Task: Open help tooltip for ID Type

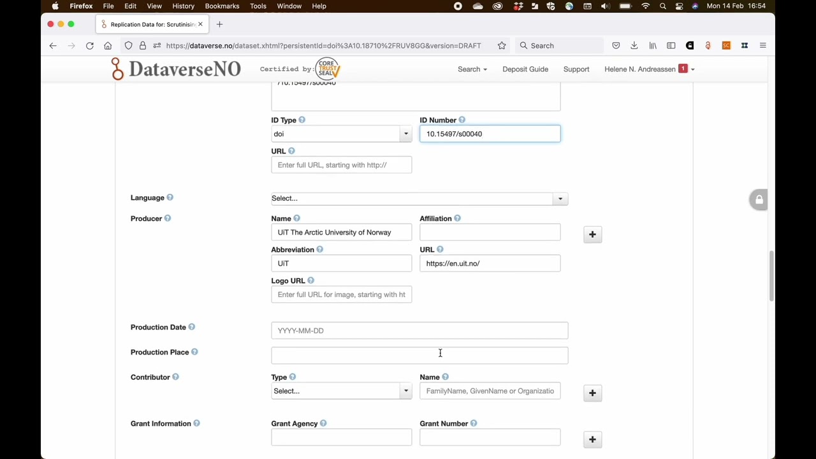Action: (x=302, y=120)
